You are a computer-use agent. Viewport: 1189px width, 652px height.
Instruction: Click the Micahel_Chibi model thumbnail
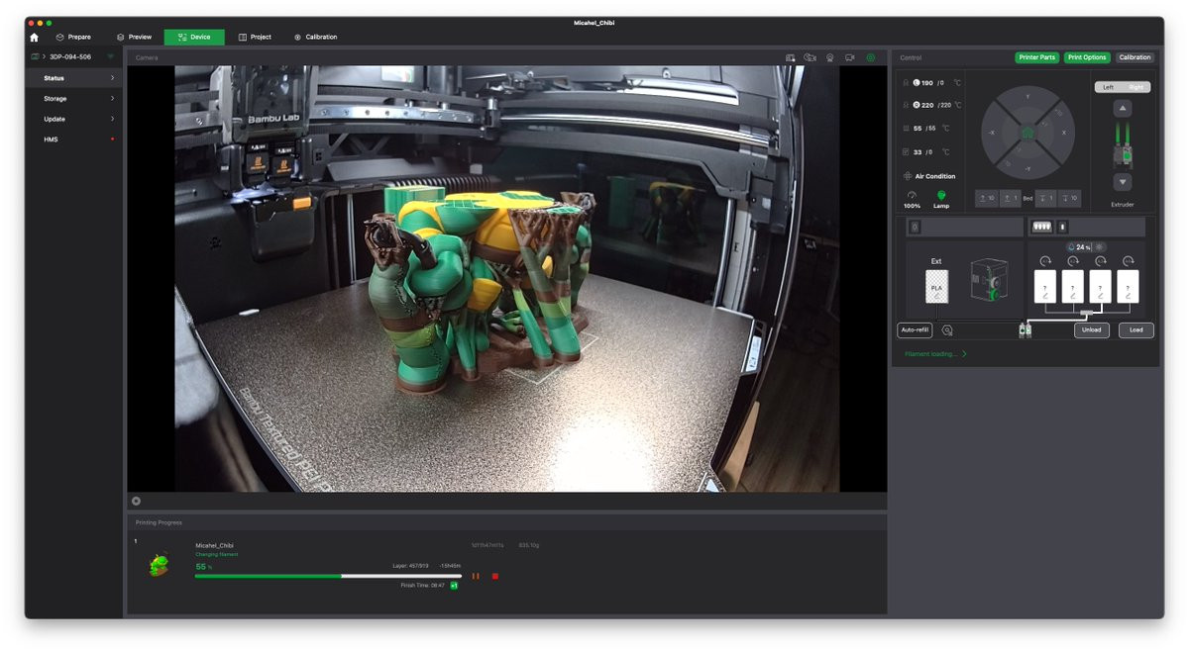click(x=159, y=565)
